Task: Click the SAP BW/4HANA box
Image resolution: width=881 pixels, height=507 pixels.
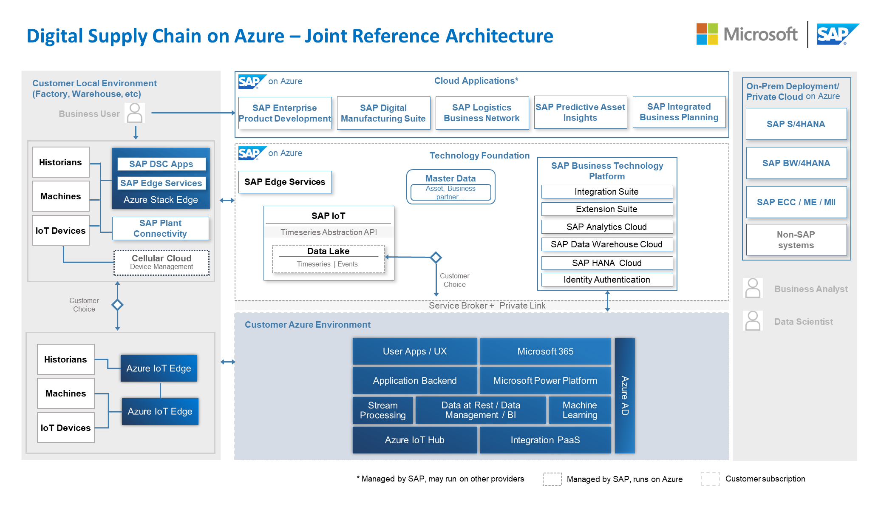Action: [796, 163]
